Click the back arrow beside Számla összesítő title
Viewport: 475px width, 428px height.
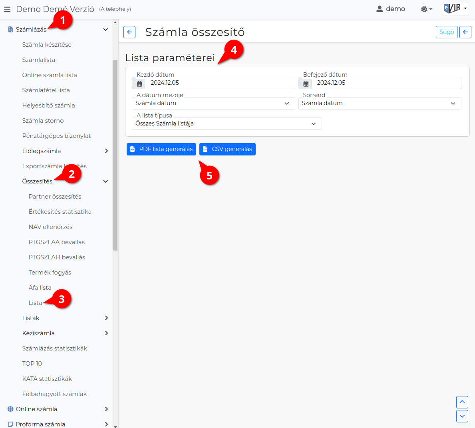click(x=129, y=32)
